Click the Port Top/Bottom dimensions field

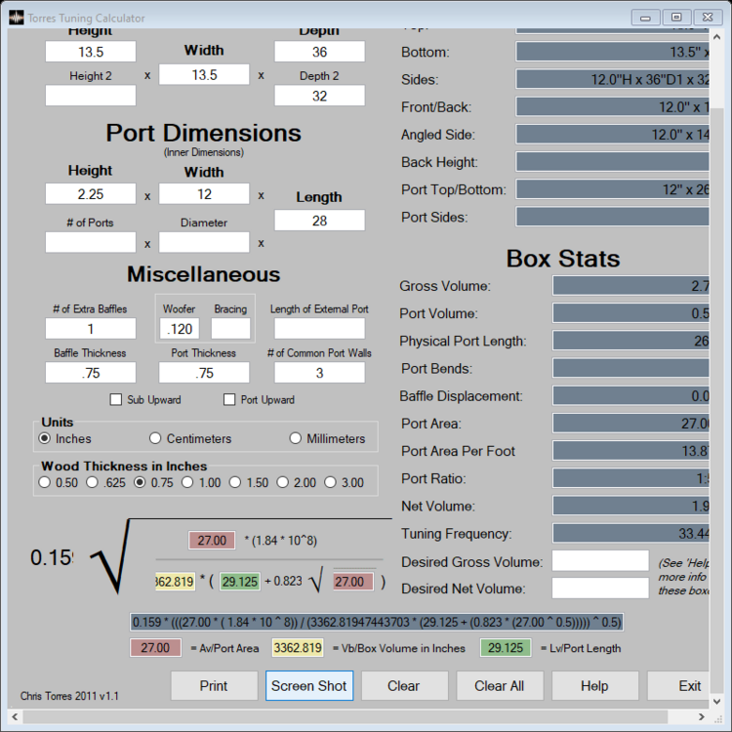[613, 189]
